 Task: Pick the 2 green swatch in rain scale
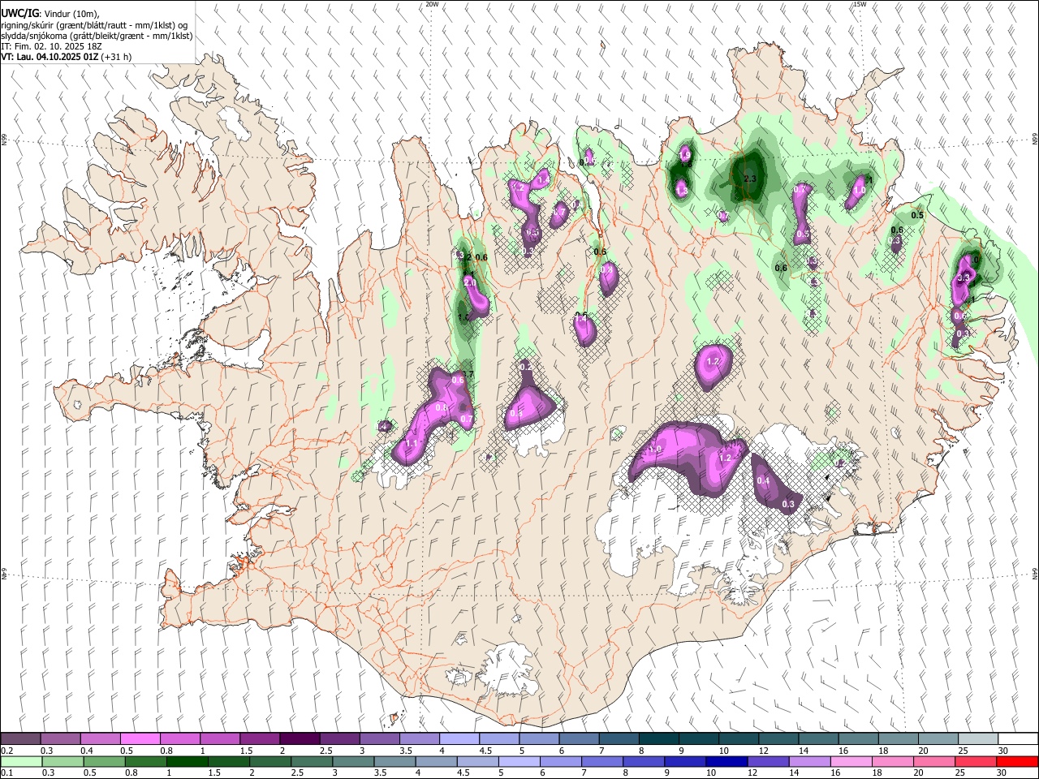pyautogui.click(x=270, y=761)
